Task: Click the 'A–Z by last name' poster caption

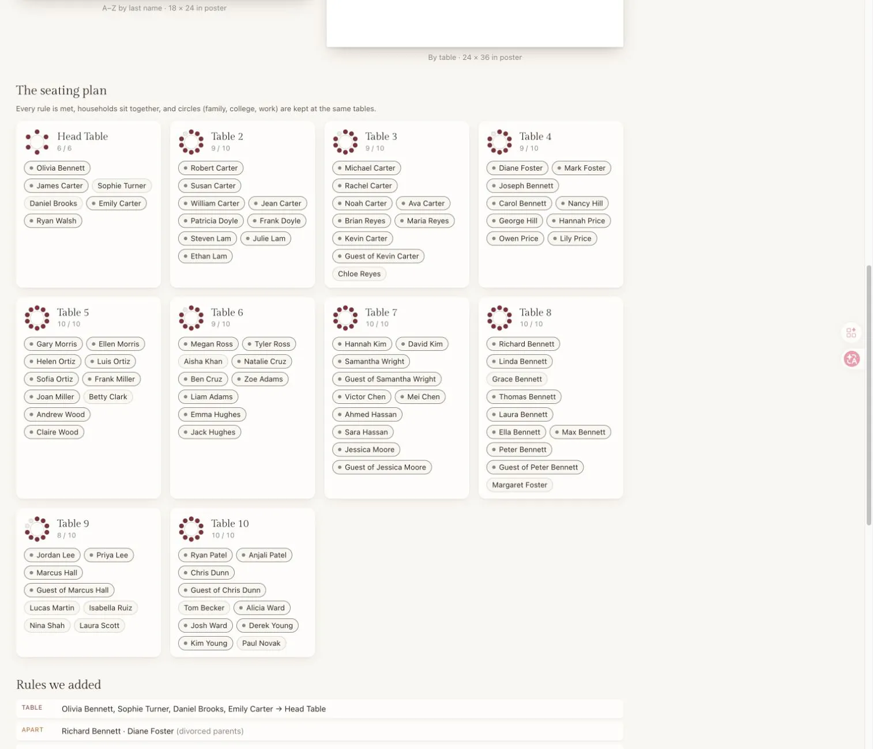Action: point(164,9)
